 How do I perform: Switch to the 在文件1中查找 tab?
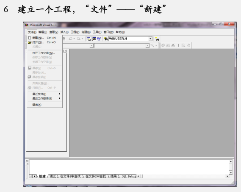click(70, 176)
